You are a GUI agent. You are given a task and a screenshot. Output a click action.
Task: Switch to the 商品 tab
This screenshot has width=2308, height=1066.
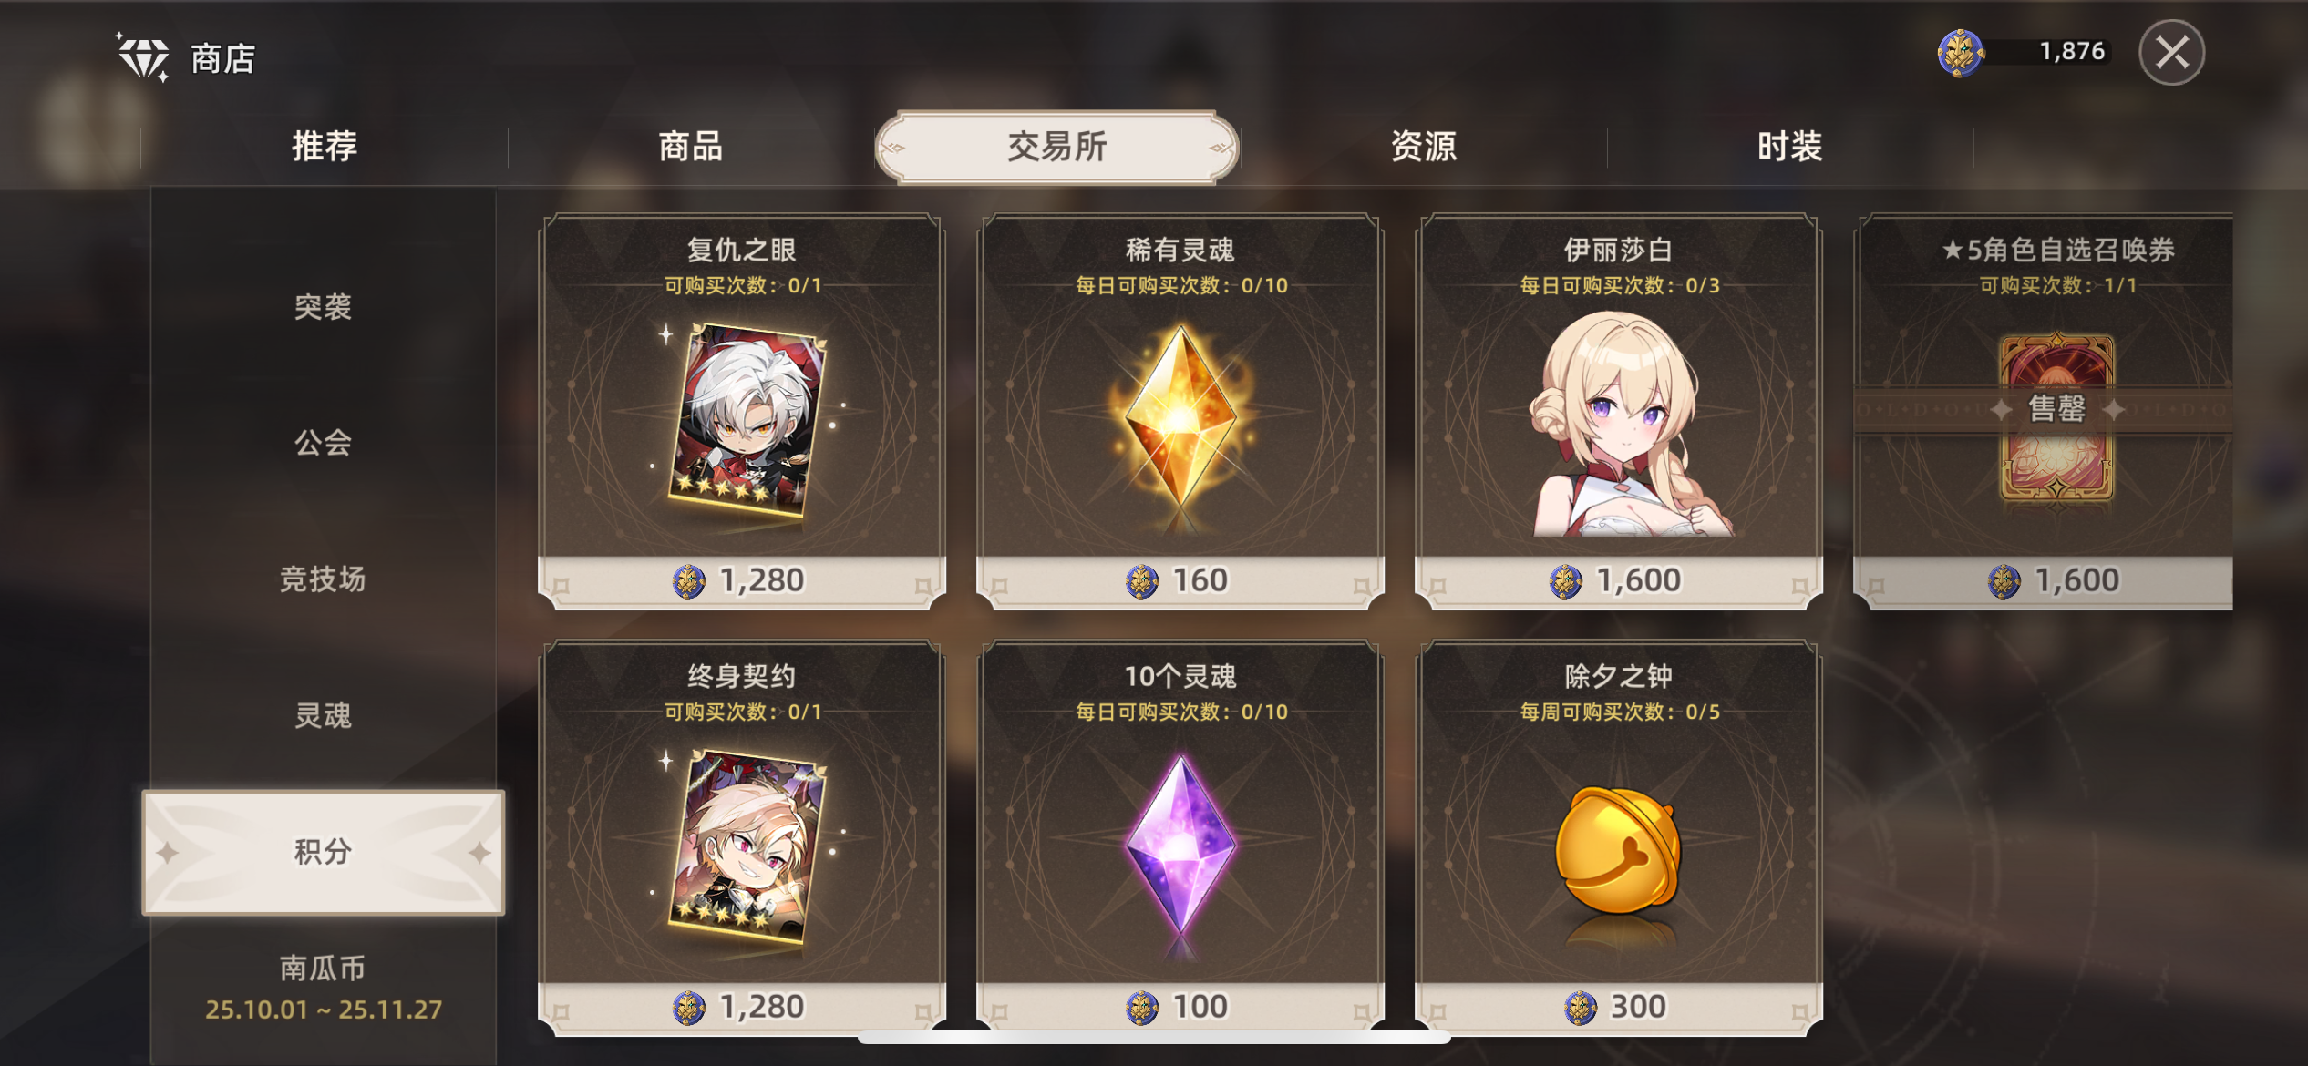[691, 147]
